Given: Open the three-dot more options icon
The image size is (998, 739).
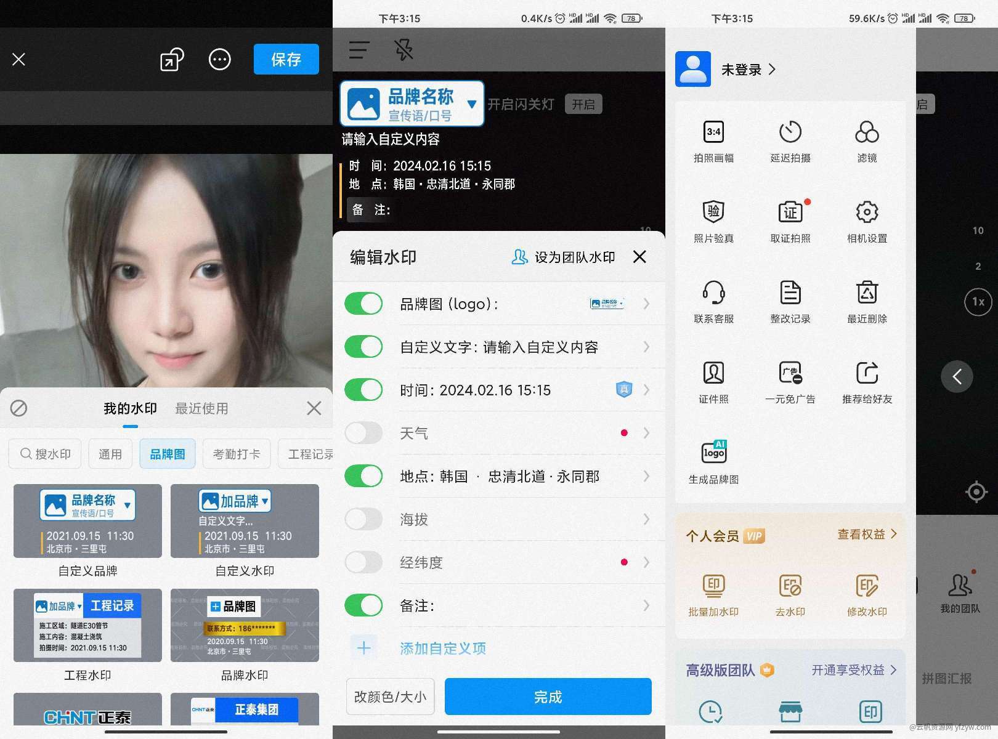Looking at the screenshot, I should [220, 59].
